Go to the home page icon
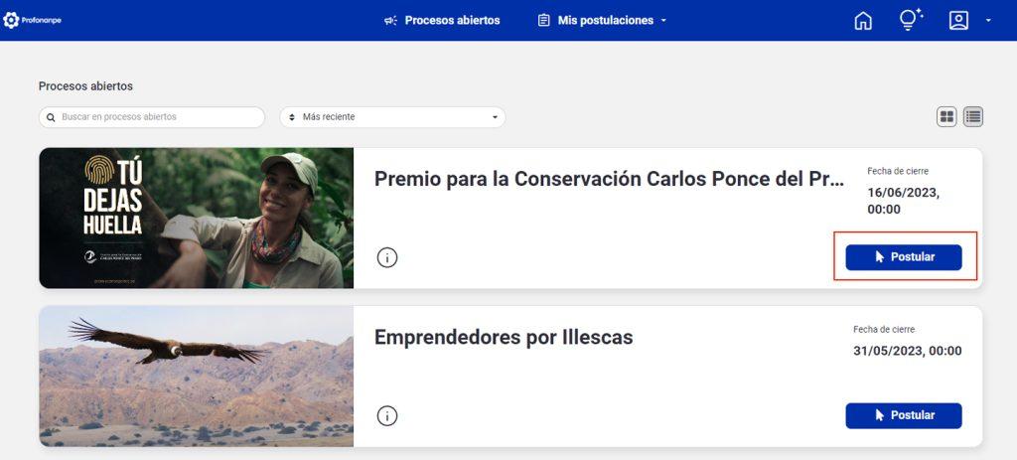 click(863, 20)
